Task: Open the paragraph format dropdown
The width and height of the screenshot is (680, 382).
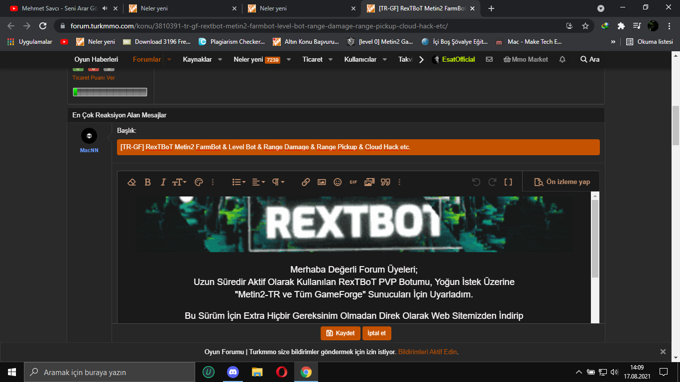Action: tap(278, 182)
